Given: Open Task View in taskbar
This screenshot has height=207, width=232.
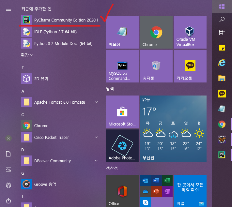Looking at the screenshot, I should point(222,32).
